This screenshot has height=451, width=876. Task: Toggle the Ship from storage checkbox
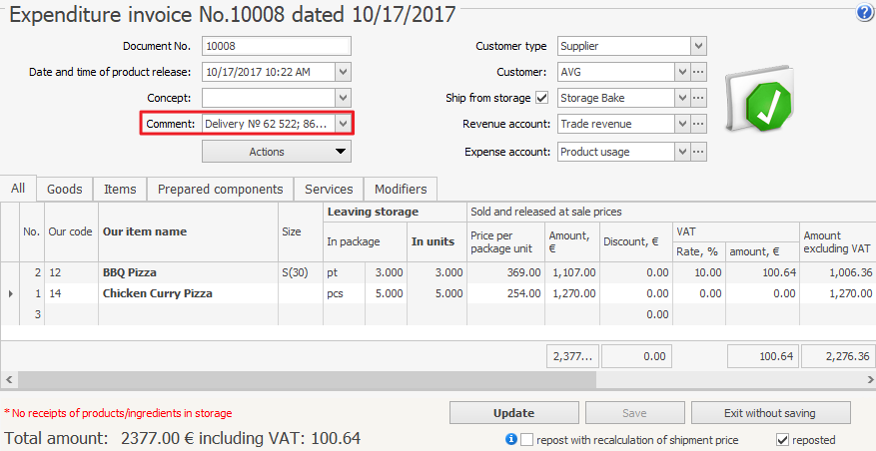pyautogui.click(x=542, y=98)
